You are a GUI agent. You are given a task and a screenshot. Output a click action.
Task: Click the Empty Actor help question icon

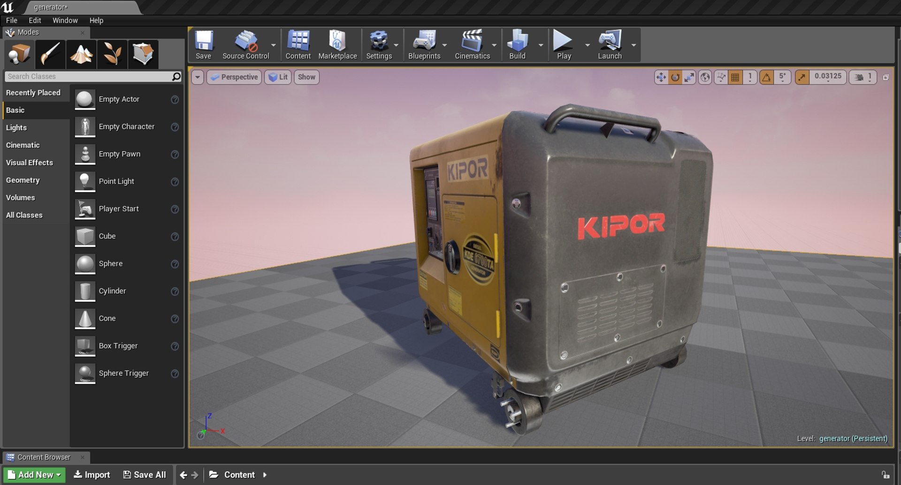[x=175, y=99]
